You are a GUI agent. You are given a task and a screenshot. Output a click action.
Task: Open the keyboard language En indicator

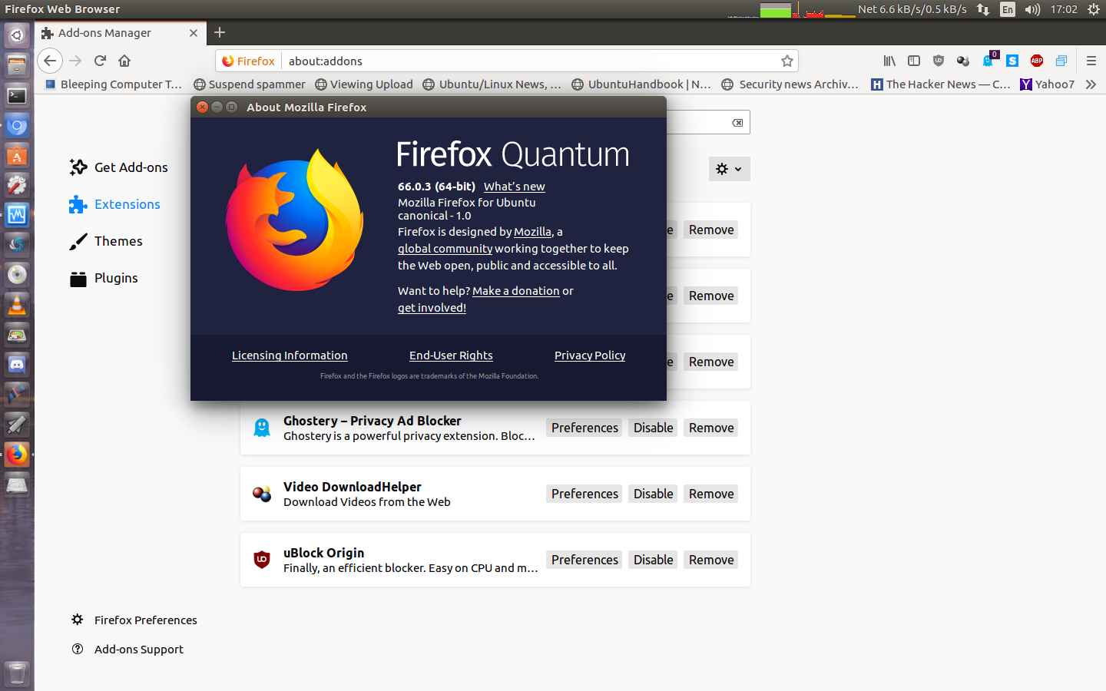(x=1007, y=9)
